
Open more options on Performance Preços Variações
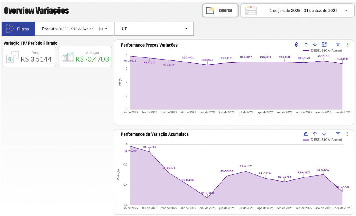click(347, 44)
